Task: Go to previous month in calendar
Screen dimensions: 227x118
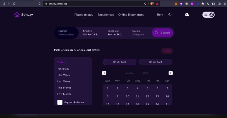Action: (x=104, y=73)
